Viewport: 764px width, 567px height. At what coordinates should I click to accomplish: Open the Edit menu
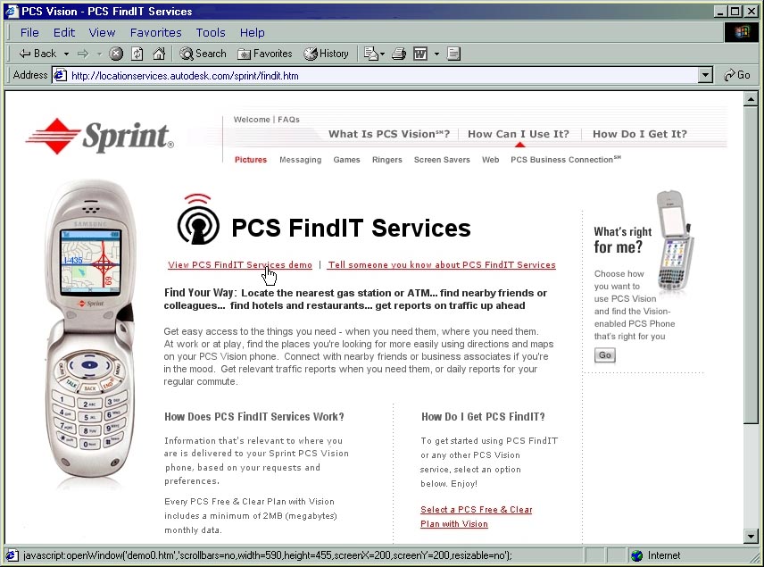(x=64, y=33)
